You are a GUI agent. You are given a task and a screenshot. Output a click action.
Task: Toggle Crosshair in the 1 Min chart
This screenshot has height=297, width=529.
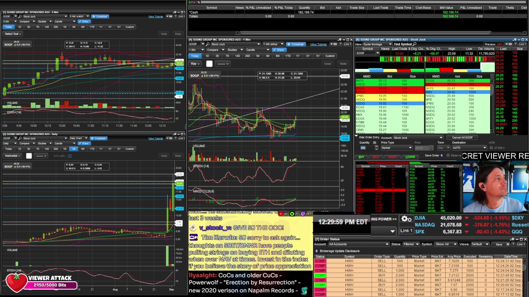296,44
